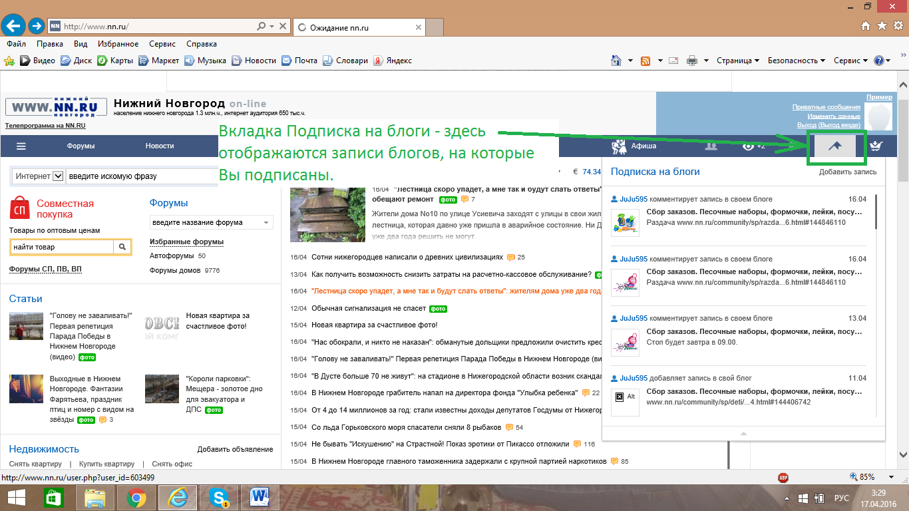Click the add-to-favorites-bar star icon

coord(9,61)
